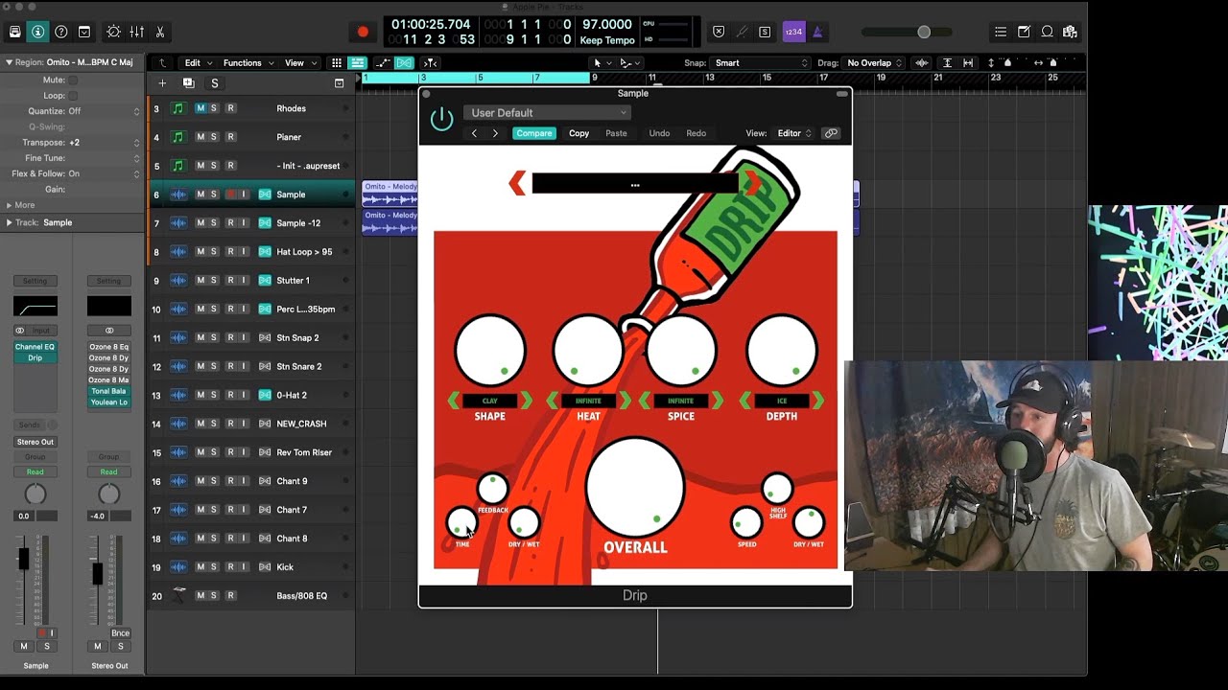The image size is (1228, 690).
Task: Click the Paste button in plugin header
Action: point(616,133)
